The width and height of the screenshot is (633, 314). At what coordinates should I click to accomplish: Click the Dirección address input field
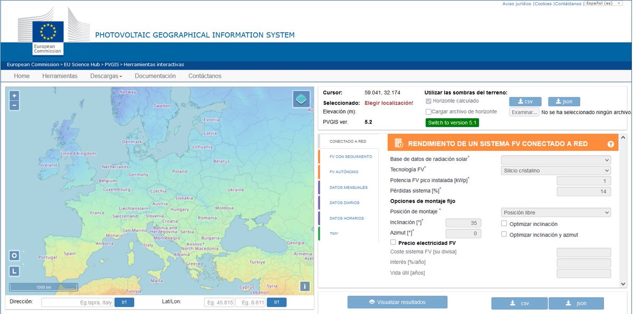pyautogui.click(x=78, y=302)
